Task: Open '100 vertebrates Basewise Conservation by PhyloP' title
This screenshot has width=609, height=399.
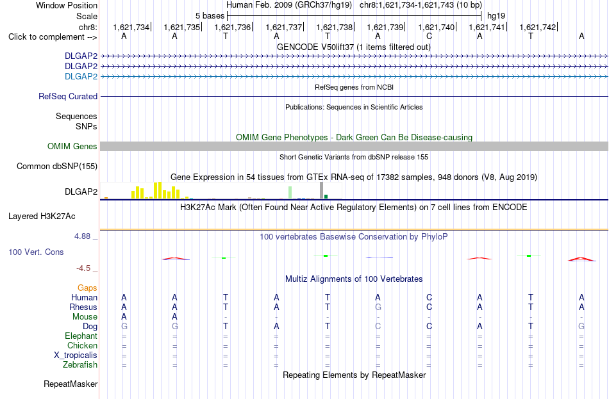Action: point(353,237)
